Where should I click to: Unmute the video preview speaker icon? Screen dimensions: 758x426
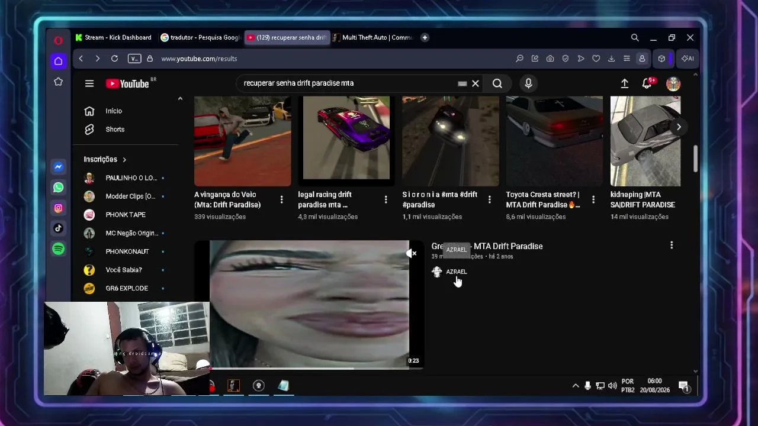coord(412,253)
